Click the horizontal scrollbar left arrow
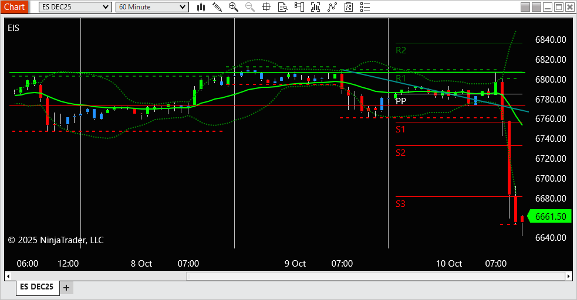This screenshot has width=577, height=300. pyautogui.click(x=8, y=276)
